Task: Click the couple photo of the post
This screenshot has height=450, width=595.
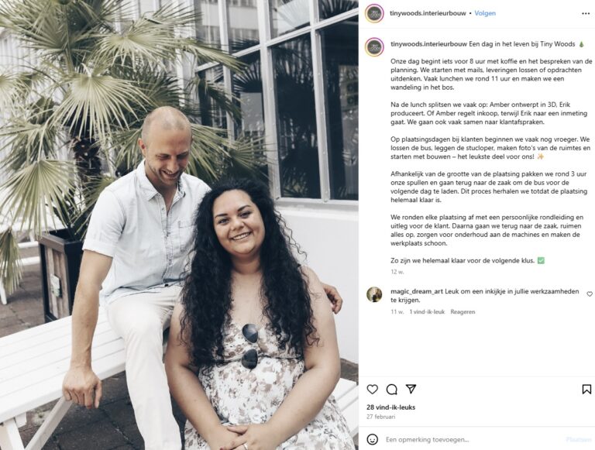Action: [179, 225]
